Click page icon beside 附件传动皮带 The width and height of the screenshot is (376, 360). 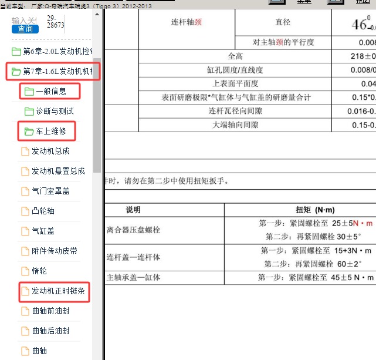tap(25, 251)
